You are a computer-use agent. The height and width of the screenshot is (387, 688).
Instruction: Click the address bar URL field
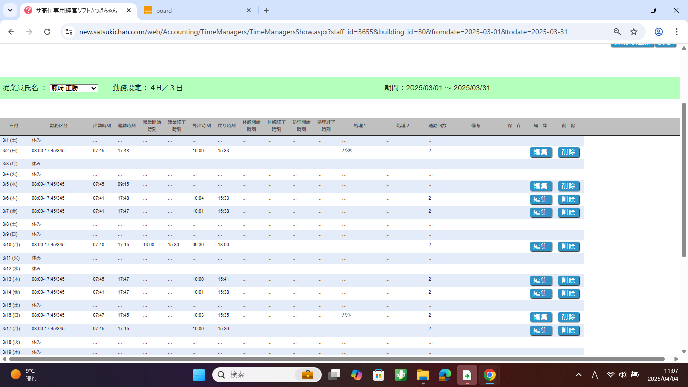tap(322, 32)
